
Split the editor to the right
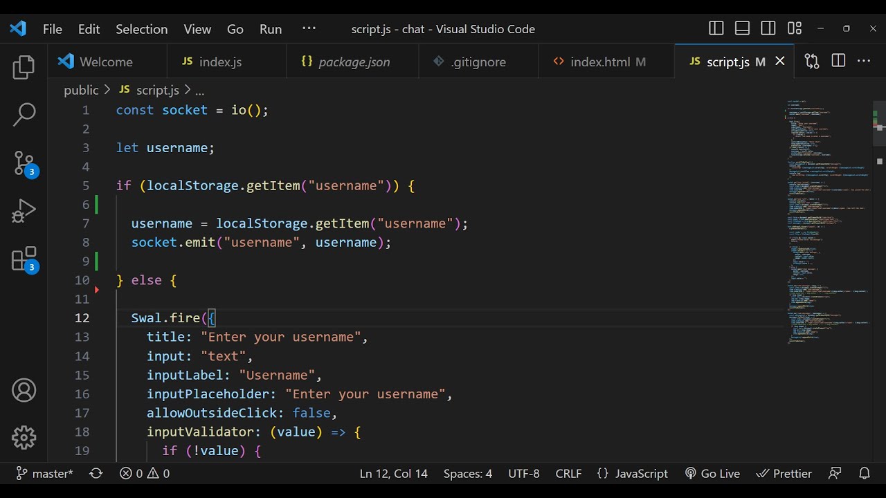tap(838, 62)
